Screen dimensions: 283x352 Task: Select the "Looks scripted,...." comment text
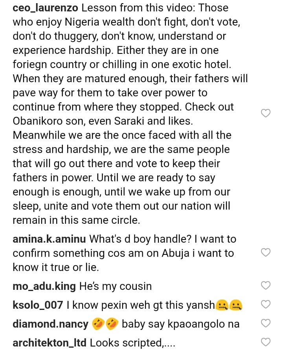pyautogui.click(x=127, y=343)
